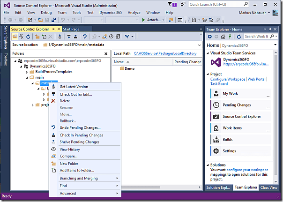Click the Check Out for Edit toolbar icon
The image size is (283, 202).
(69, 37)
